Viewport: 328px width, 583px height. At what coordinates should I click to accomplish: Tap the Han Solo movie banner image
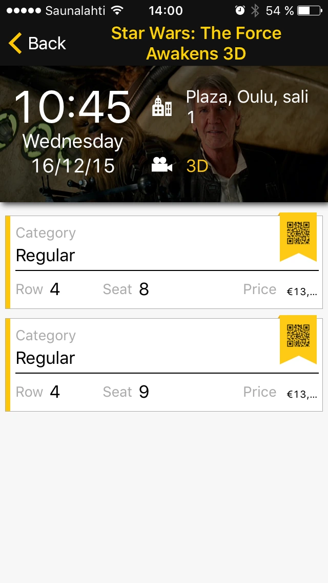point(164,134)
